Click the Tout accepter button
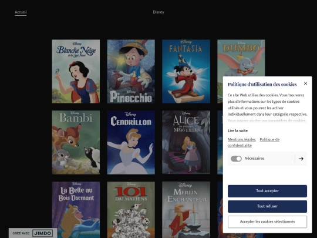This screenshot has height=238, width=317. tap(267, 191)
